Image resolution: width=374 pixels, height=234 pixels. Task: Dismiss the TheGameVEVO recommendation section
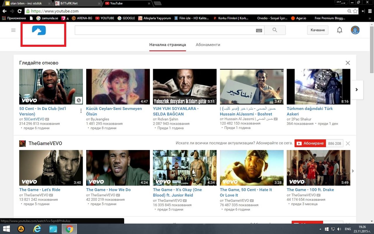[x=348, y=143]
